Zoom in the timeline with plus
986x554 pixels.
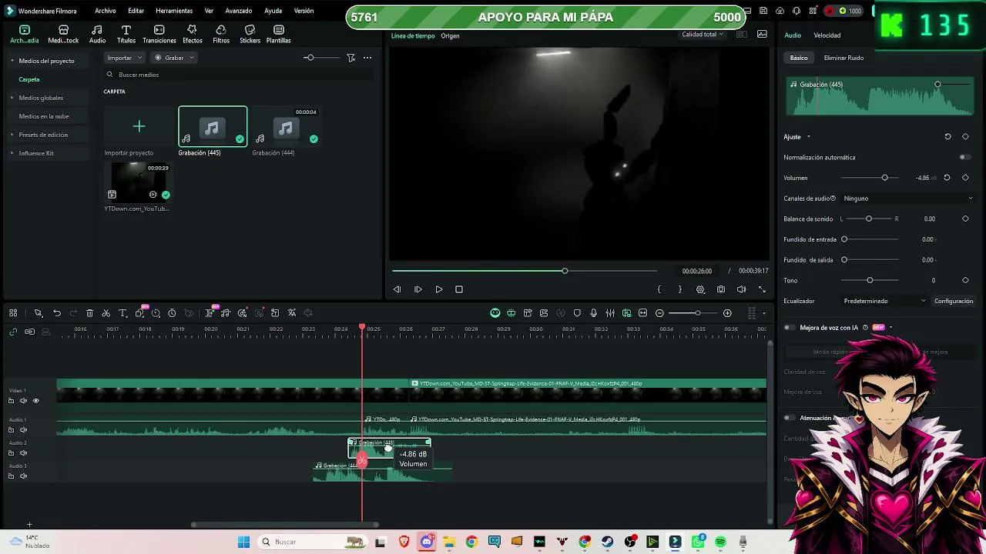coord(727,313)
